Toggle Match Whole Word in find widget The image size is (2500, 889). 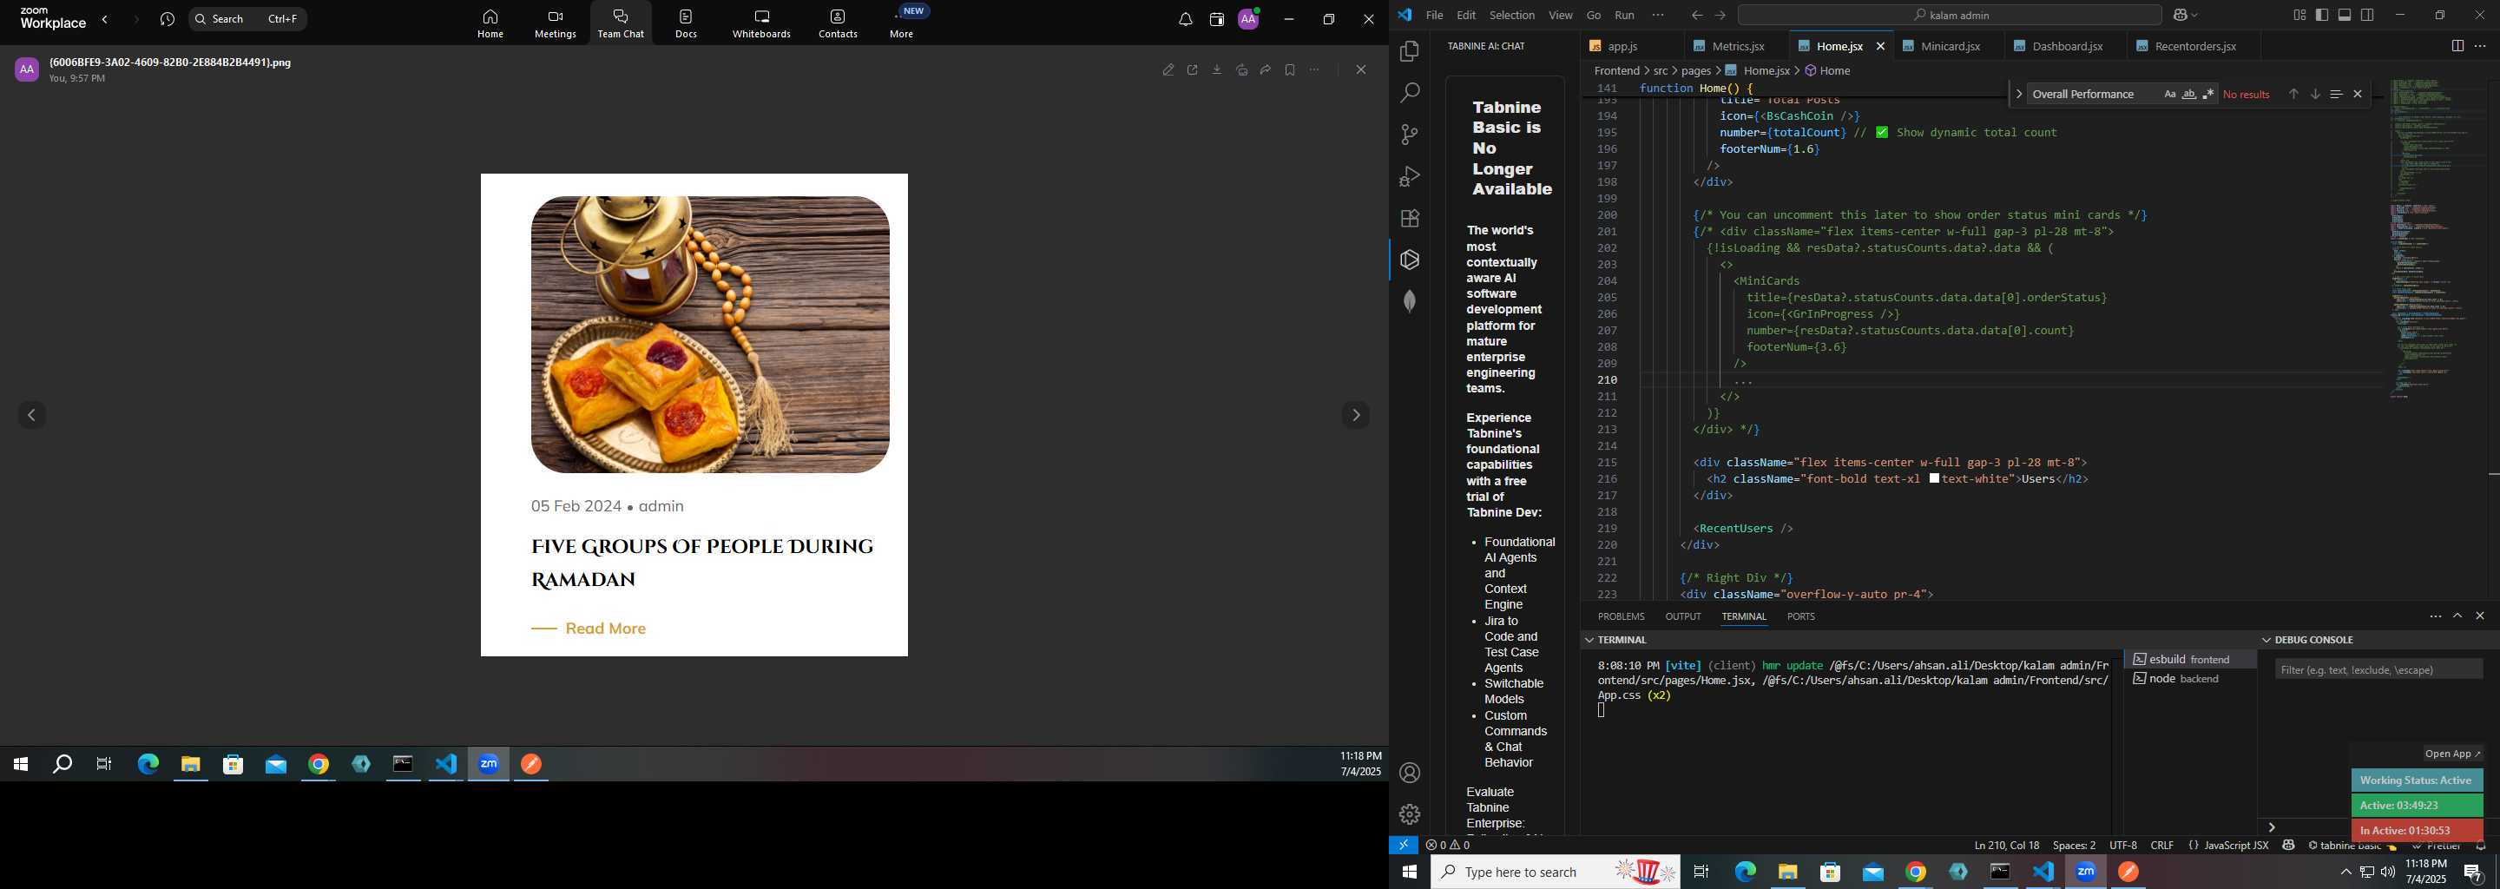point(2189,94)
